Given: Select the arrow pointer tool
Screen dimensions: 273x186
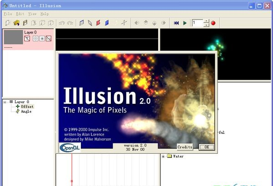Looking at the screenshot, I should [x=90, y=23].
